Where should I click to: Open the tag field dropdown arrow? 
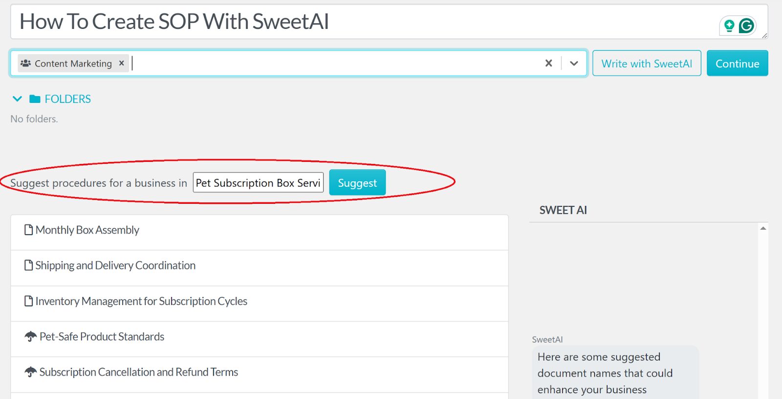click(574, 63)
